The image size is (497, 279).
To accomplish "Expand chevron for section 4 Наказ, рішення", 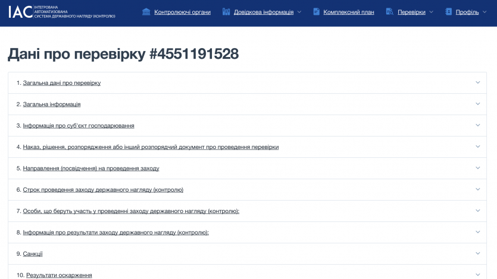I will pos(478,147).
